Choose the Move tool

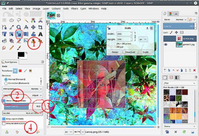(33, 27)
